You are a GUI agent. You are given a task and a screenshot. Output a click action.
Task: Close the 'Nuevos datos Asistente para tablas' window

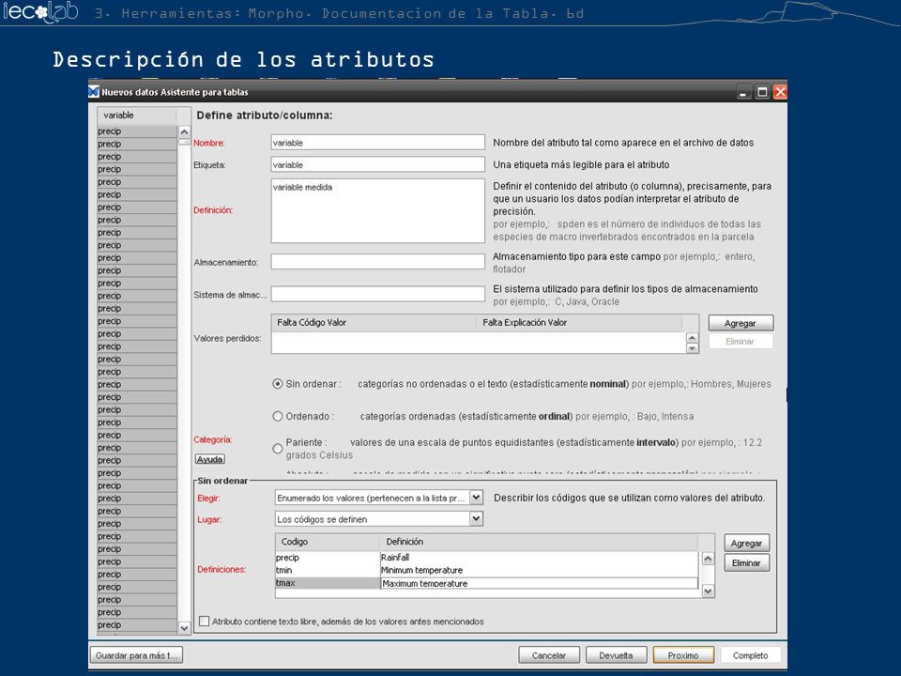click(x=780, y=92)
